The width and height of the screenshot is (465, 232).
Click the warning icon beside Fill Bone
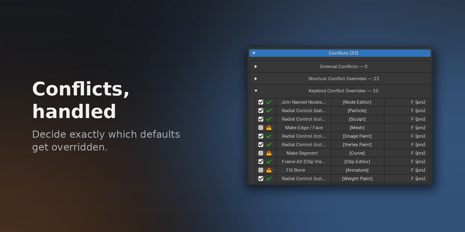click(269, 170)
